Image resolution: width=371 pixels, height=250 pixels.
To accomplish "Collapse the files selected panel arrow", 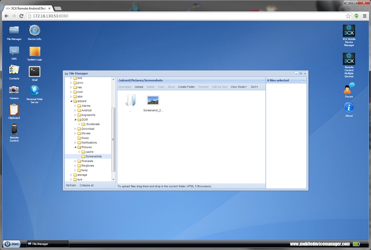I will pyautogui.click(x=303, y=80).
